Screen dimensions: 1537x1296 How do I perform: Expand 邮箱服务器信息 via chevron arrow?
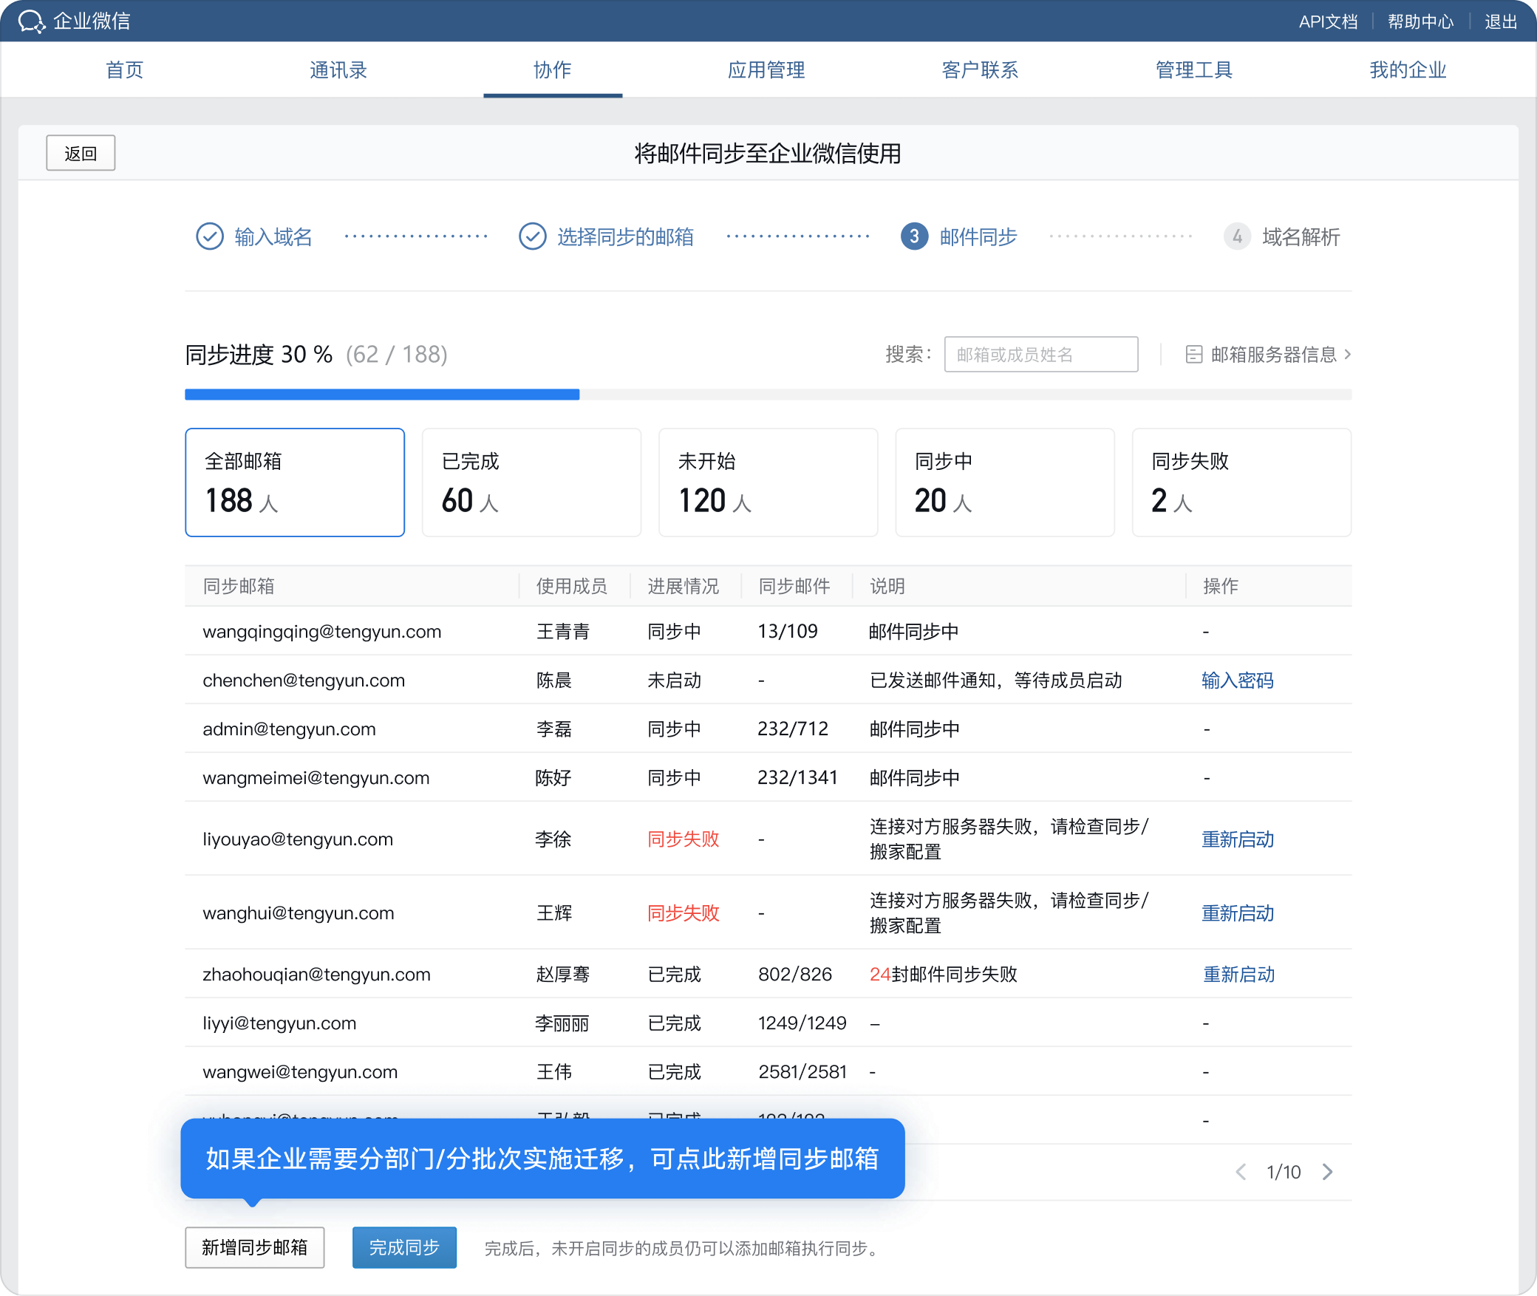click(1348, 355)
